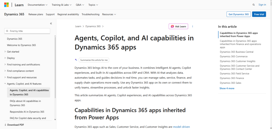Image resolution: width=272 pixels, height=129 pixels.
Task: Jump to Dynamics 365 Sales section
Action: click(231, 83)
